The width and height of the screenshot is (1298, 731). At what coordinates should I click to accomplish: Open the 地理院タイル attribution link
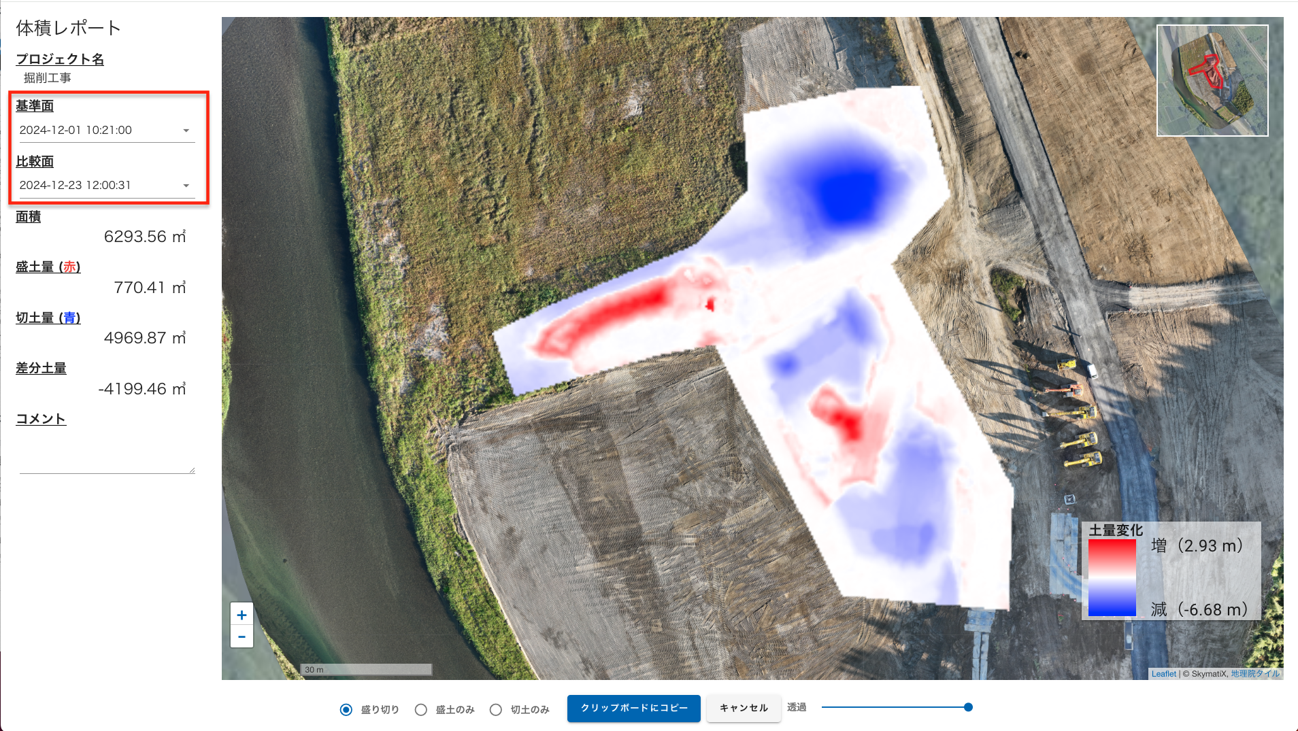coord(1255,674)
